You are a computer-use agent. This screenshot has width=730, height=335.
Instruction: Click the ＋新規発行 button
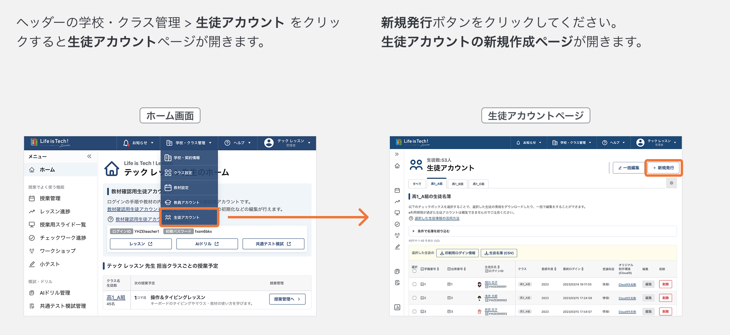[x=663, y=168]
